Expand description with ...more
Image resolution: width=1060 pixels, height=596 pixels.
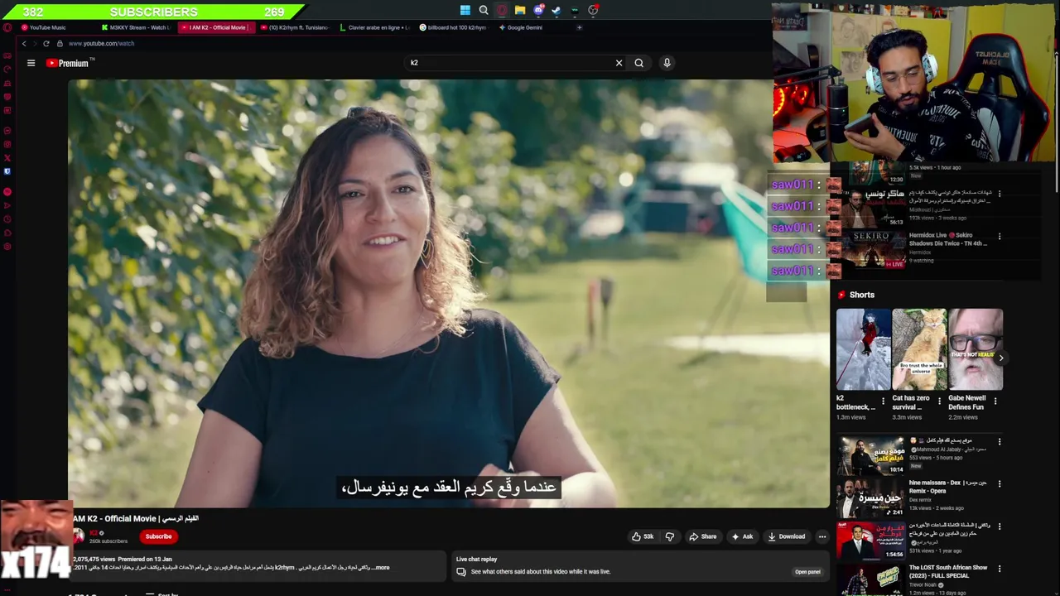380,568
